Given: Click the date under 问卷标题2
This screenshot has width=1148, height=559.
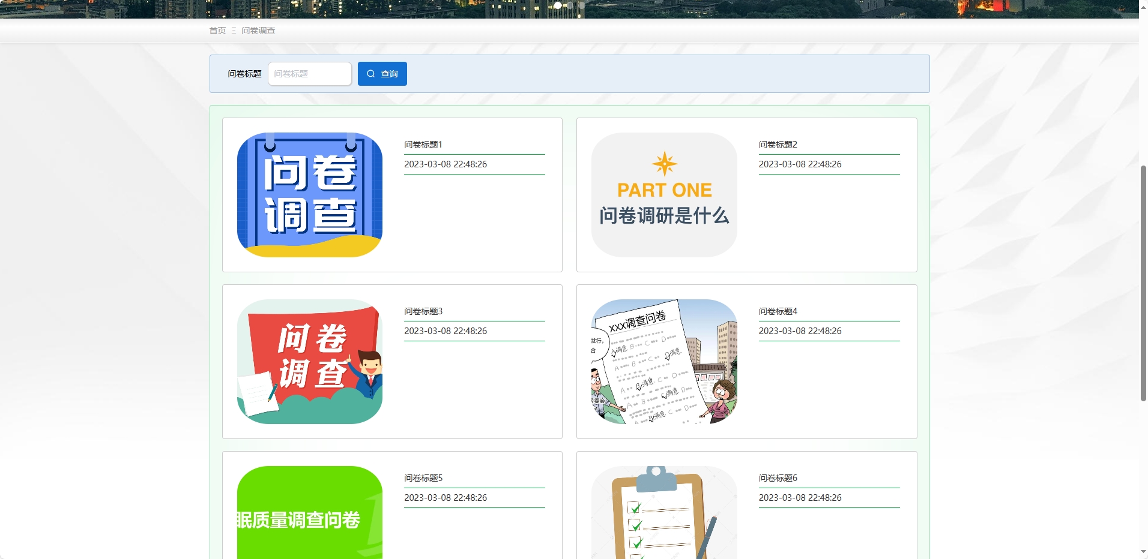Looking at the screenshot, I should pyautogui.click(x=800, y=164).
